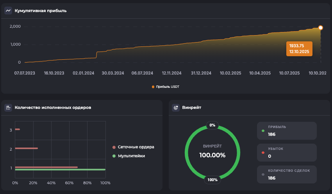Toggle the Прибыль USDT legend series

(166, 87)
